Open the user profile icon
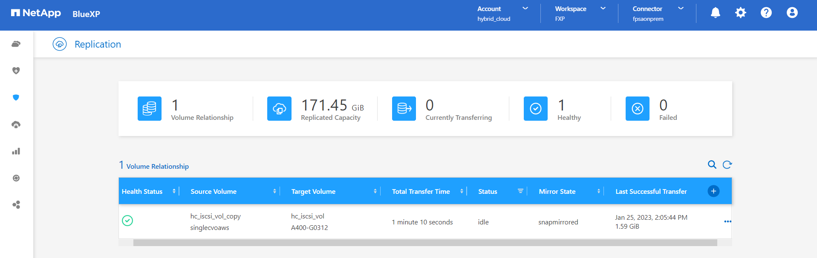The height and width of the screenshot is (258, 817). click(792, 13)
